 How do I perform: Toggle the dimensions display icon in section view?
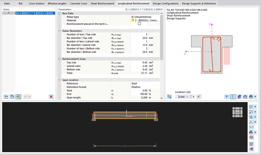[x=233, y=97]
